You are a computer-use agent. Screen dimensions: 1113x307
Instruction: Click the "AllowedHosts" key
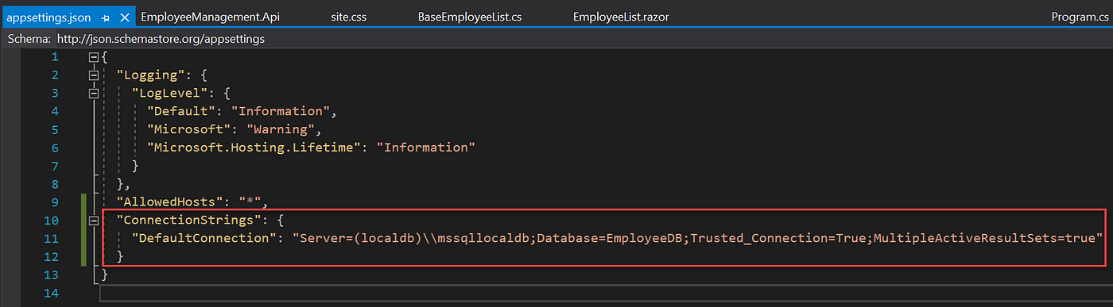click(x=170, y=202)
